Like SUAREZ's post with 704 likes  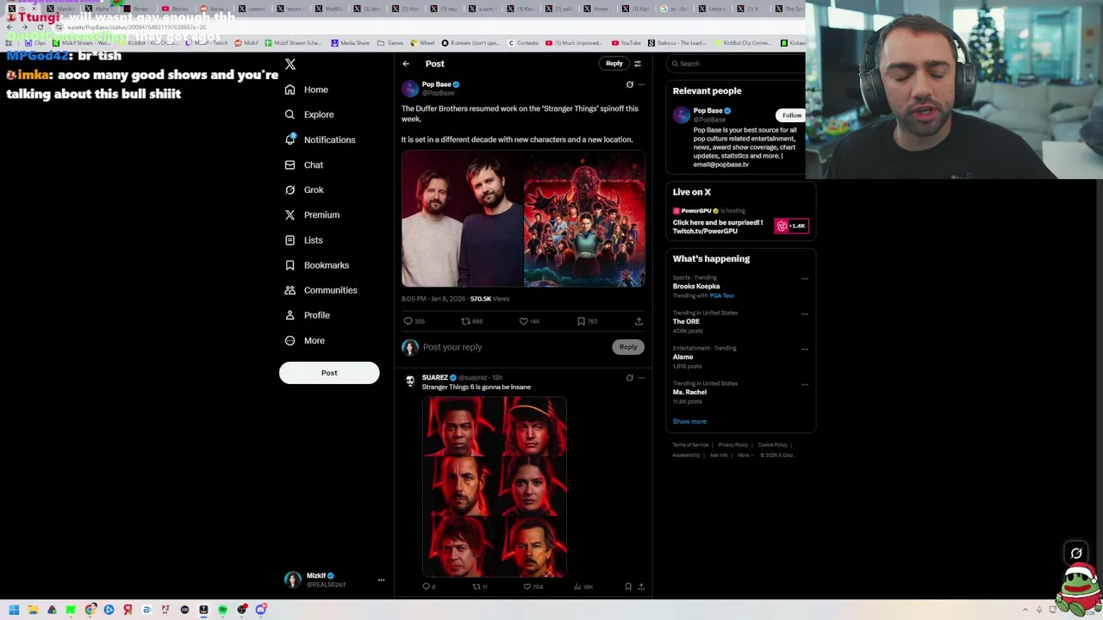(533, 586)
